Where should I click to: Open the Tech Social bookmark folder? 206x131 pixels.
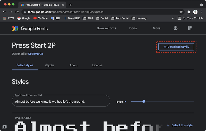point(120,18)
